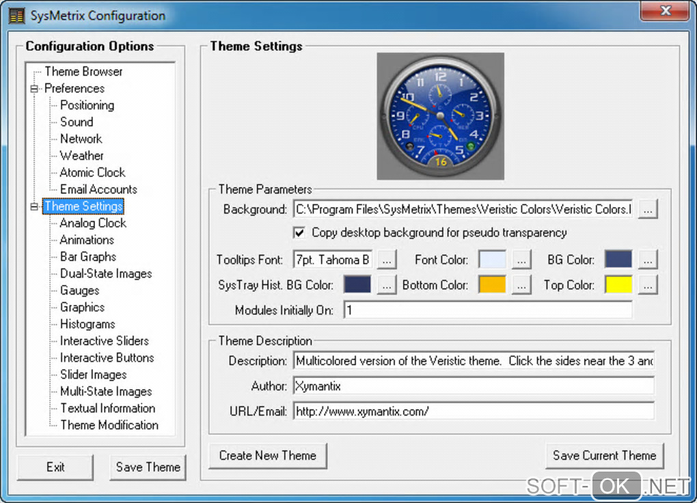
Task: Click the Save Theme button
Action: click(x=148, y=467)
